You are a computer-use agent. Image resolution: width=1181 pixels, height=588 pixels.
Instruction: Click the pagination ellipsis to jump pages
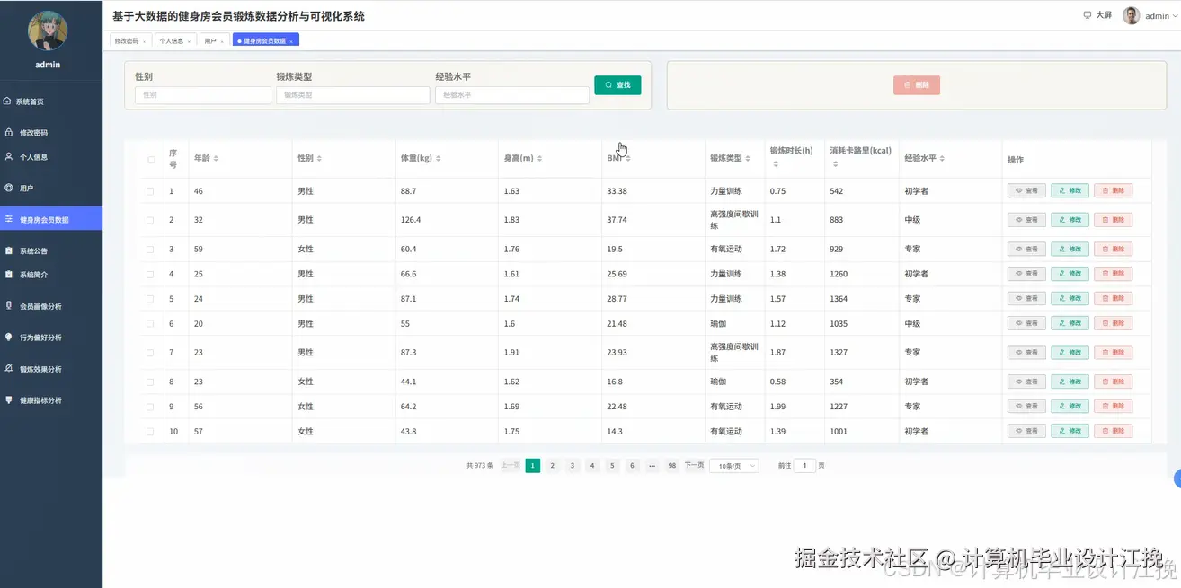pyautogui.click(x=652, y=466)
